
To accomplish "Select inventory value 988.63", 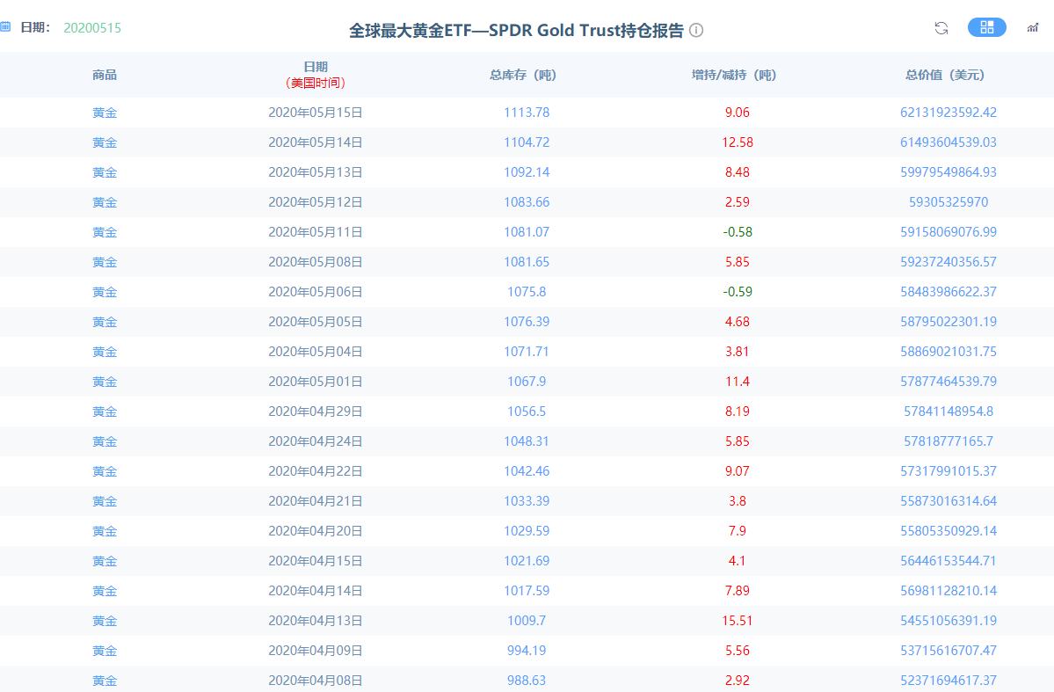I will tap(527, 681).
